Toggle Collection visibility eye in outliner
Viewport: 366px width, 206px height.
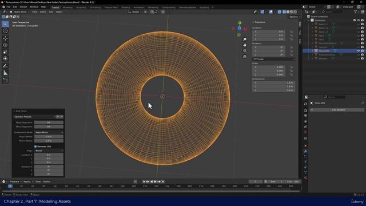(359, 21)
